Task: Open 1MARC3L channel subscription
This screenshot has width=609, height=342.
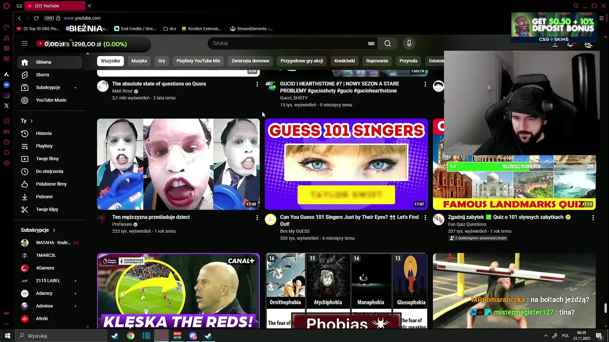Action: pos(49,255)
